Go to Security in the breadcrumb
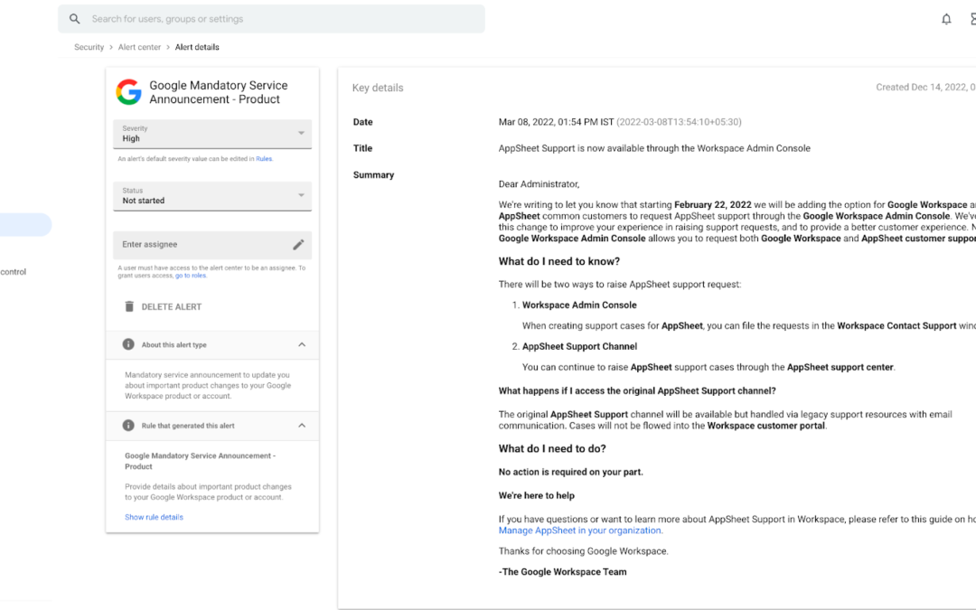Screen dimensions: 976x610 click(x=89, y=47)
